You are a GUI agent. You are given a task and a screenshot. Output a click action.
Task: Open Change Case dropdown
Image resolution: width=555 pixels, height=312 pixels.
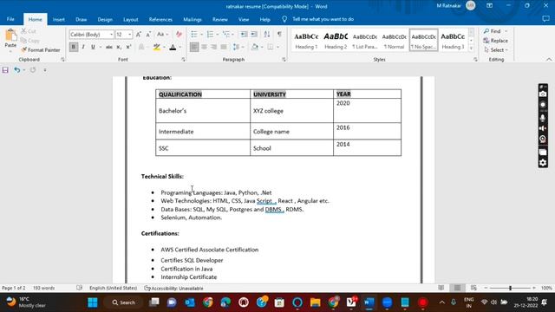click(162, 35)
